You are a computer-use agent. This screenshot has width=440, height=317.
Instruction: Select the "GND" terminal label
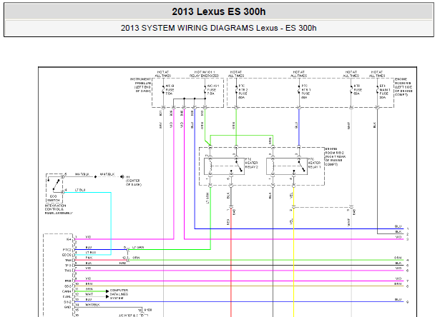(68, 307)
